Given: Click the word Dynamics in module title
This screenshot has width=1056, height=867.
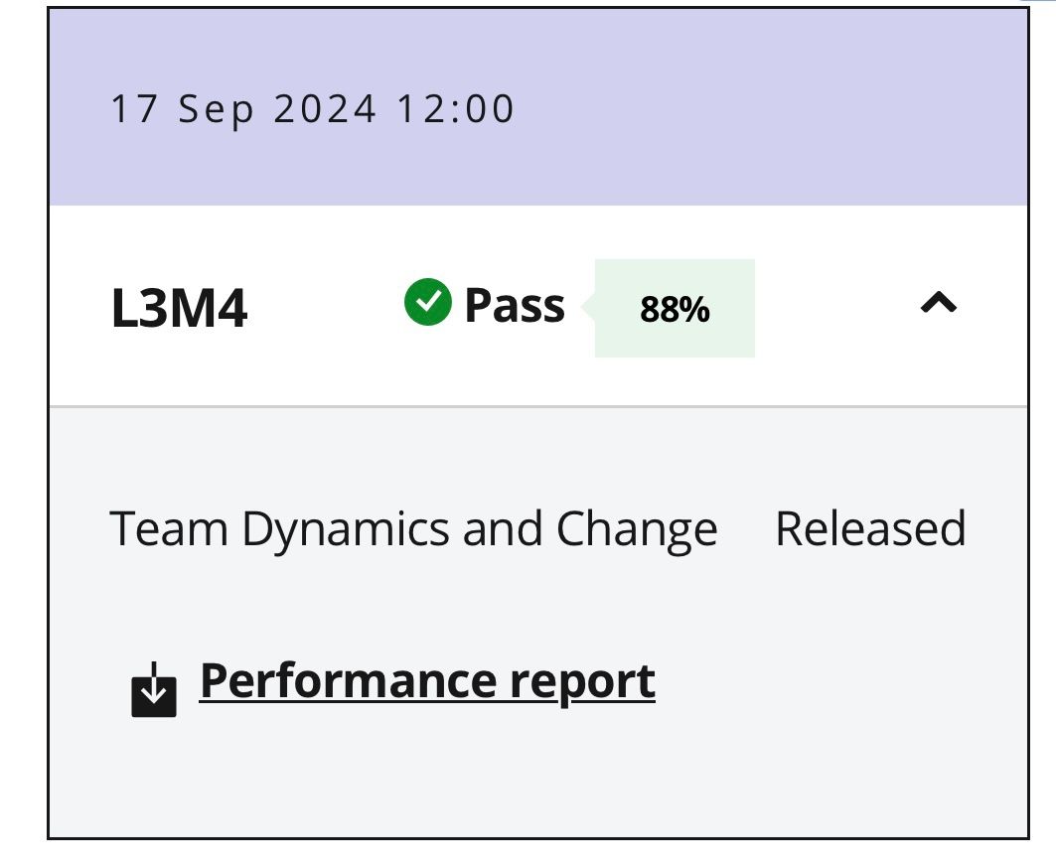Looking at the screenshot, I should click(x=346, y=528).
